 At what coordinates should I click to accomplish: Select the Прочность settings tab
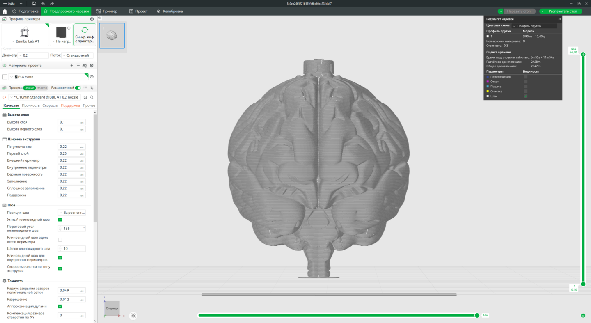pyautogui.click(x=31, y=105)
